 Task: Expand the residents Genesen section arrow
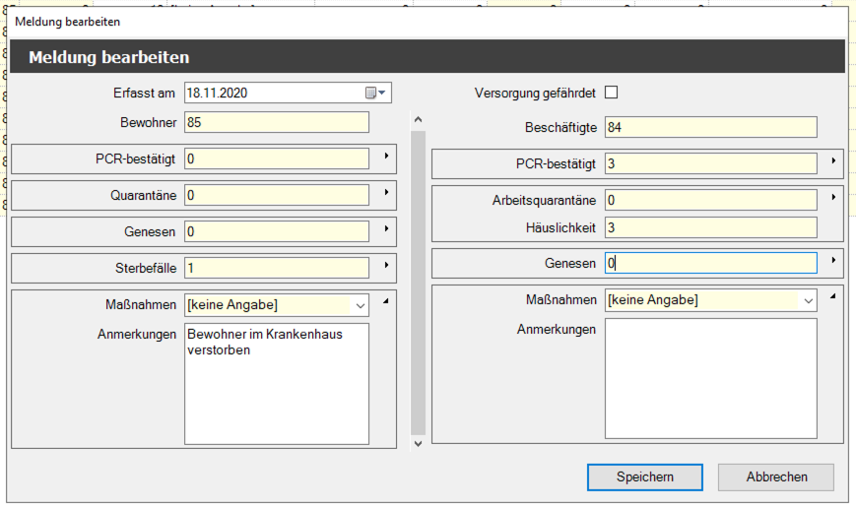[x=385, y=229]
